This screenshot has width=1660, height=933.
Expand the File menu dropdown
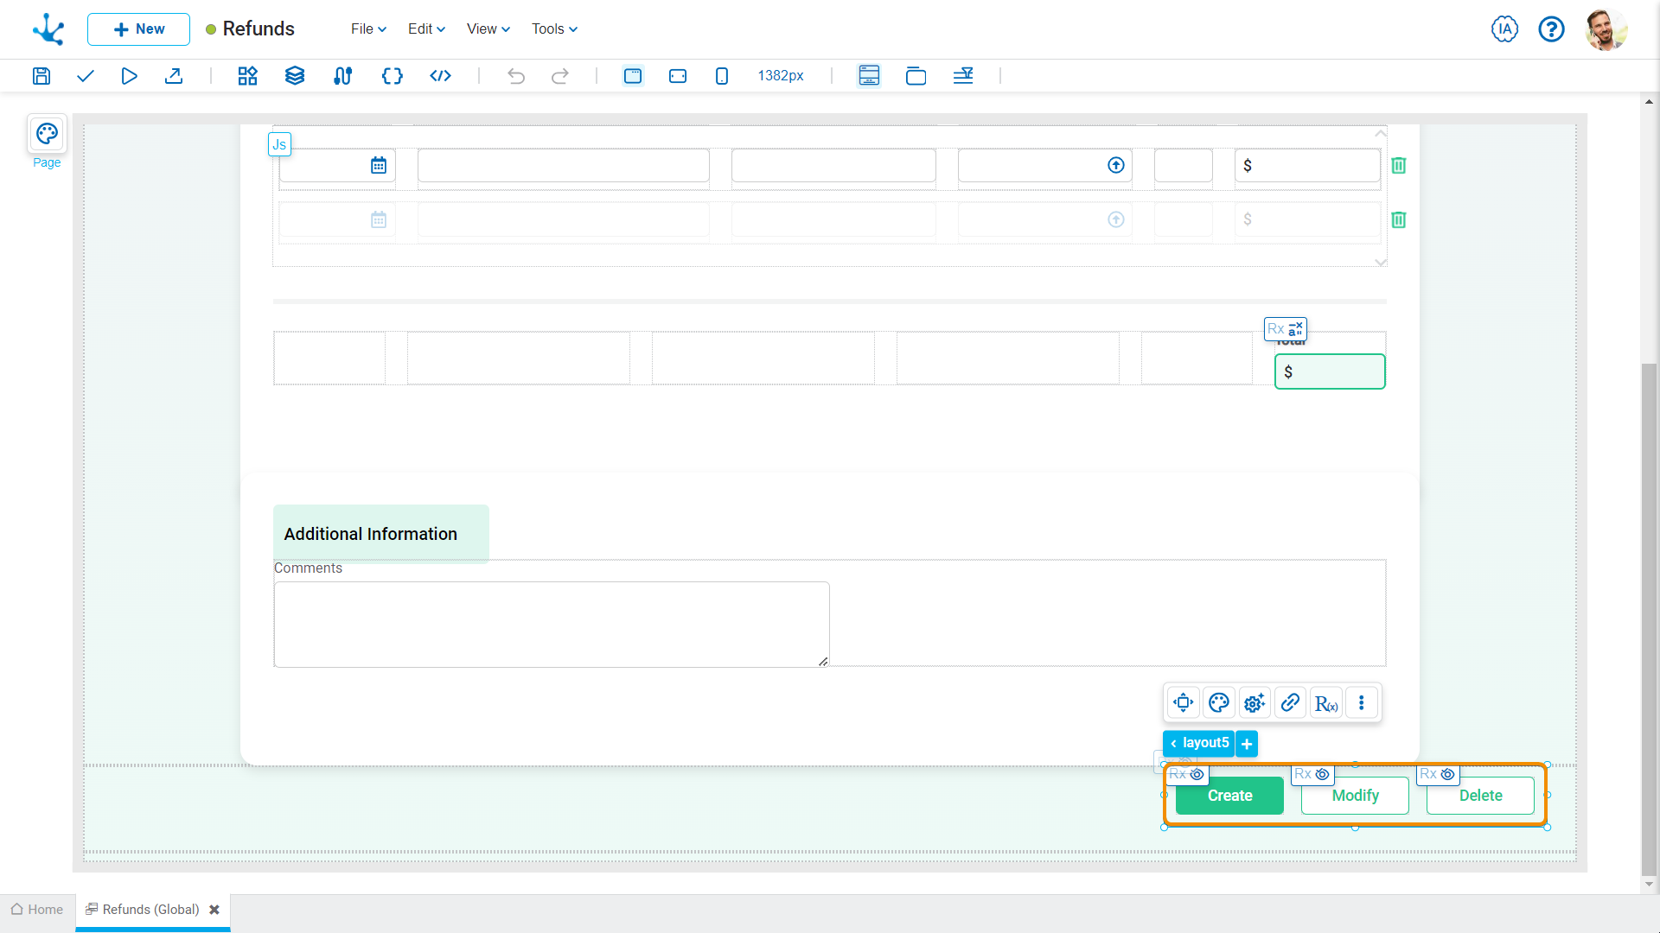click(368, 29)
